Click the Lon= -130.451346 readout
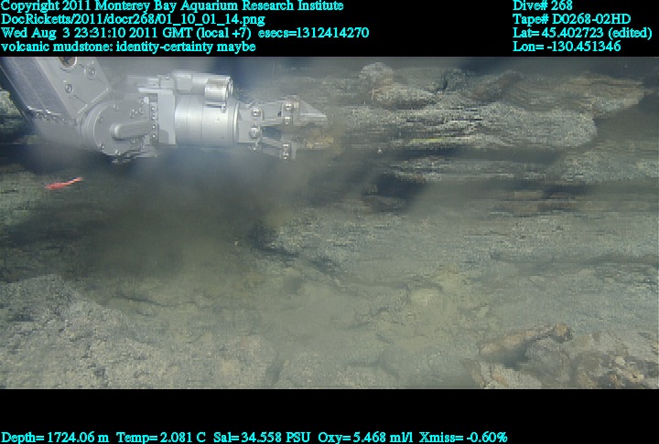This screenshot has width=659, height=444. (567, 47)
